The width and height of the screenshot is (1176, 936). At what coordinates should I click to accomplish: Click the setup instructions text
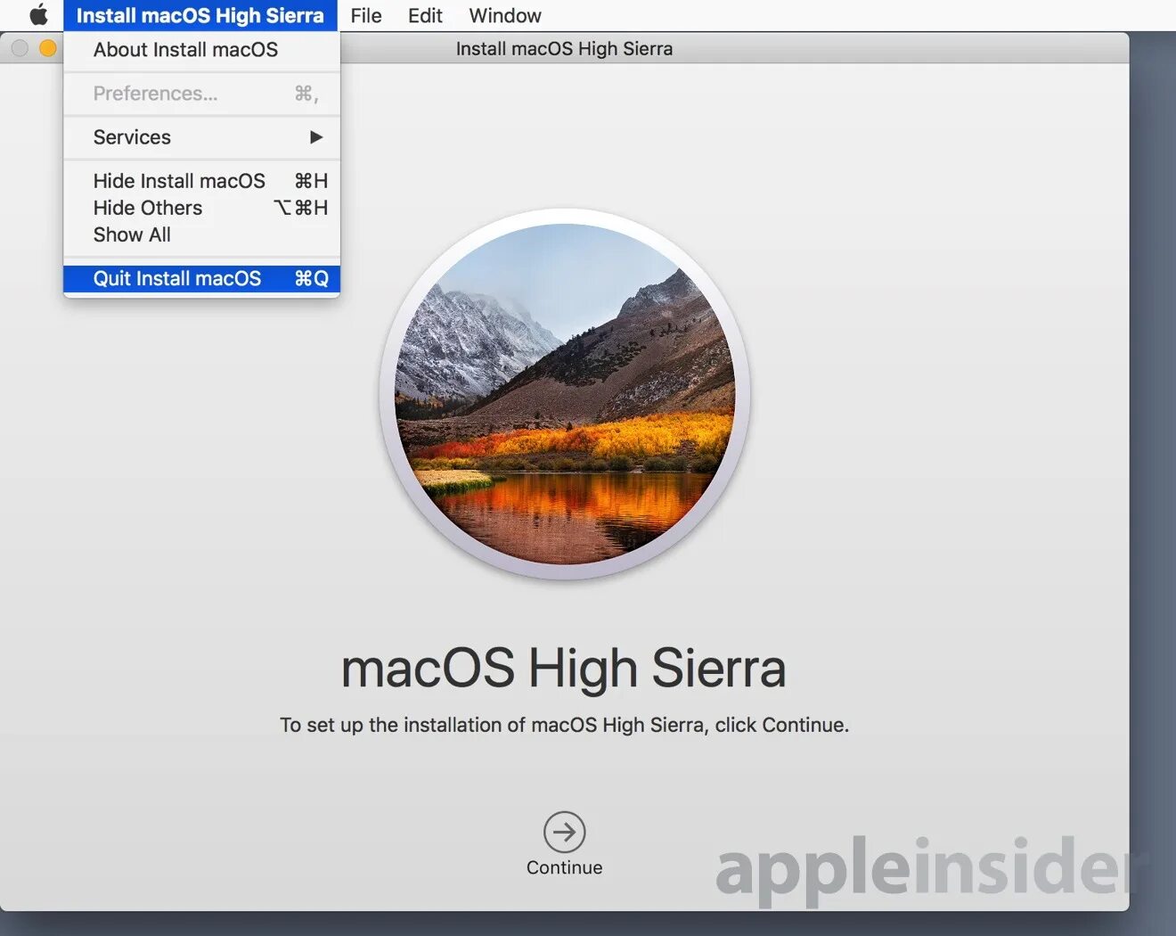click(564, 725)
